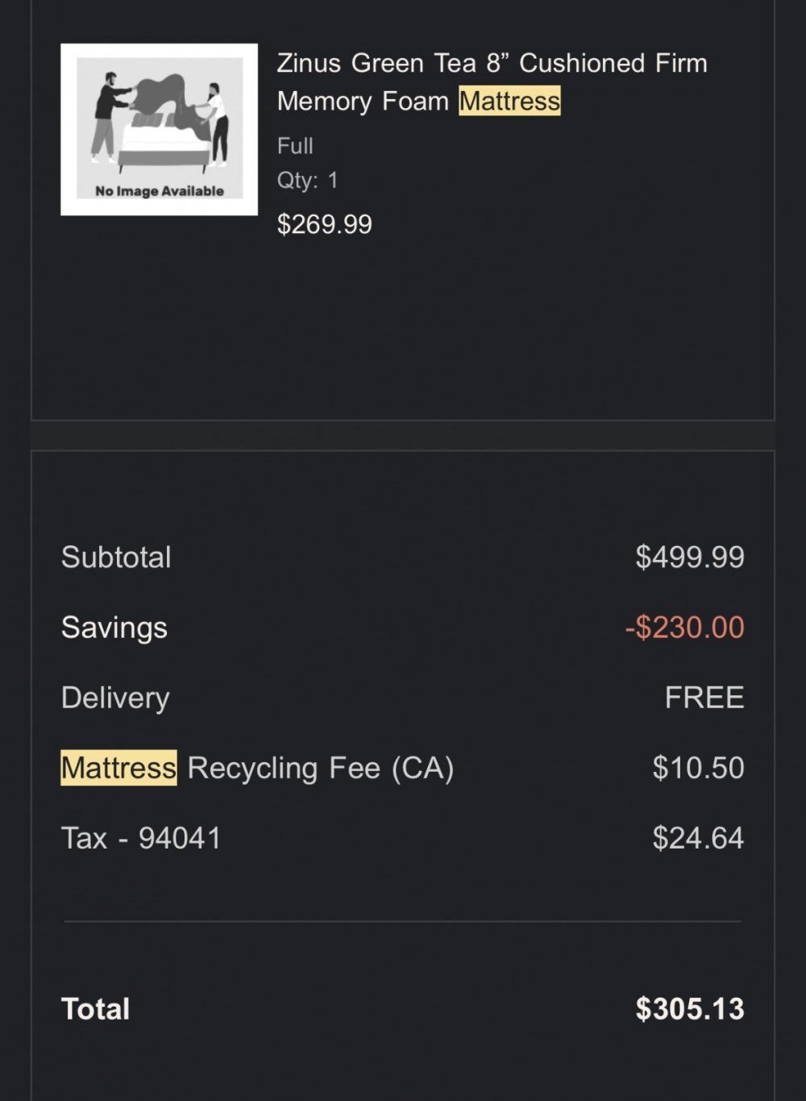The image size is (806, 1101).
Task: Open the Zinus Green Tea mattress title
Action: (x=492, y=82)
